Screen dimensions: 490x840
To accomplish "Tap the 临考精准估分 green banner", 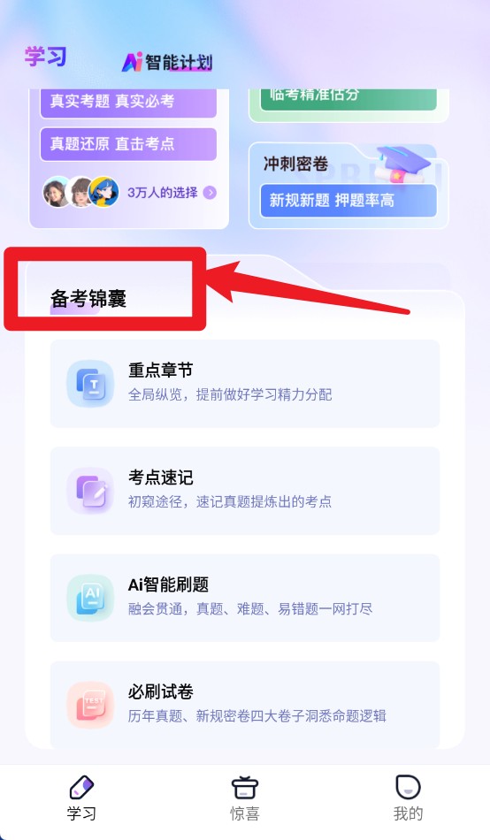I will pyautogui.click(x=348, y=97).
